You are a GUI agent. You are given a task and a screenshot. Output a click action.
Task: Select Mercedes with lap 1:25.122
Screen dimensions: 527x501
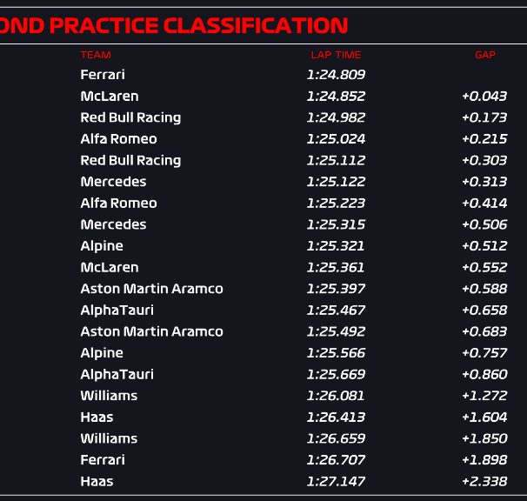[x=113, y=182]
